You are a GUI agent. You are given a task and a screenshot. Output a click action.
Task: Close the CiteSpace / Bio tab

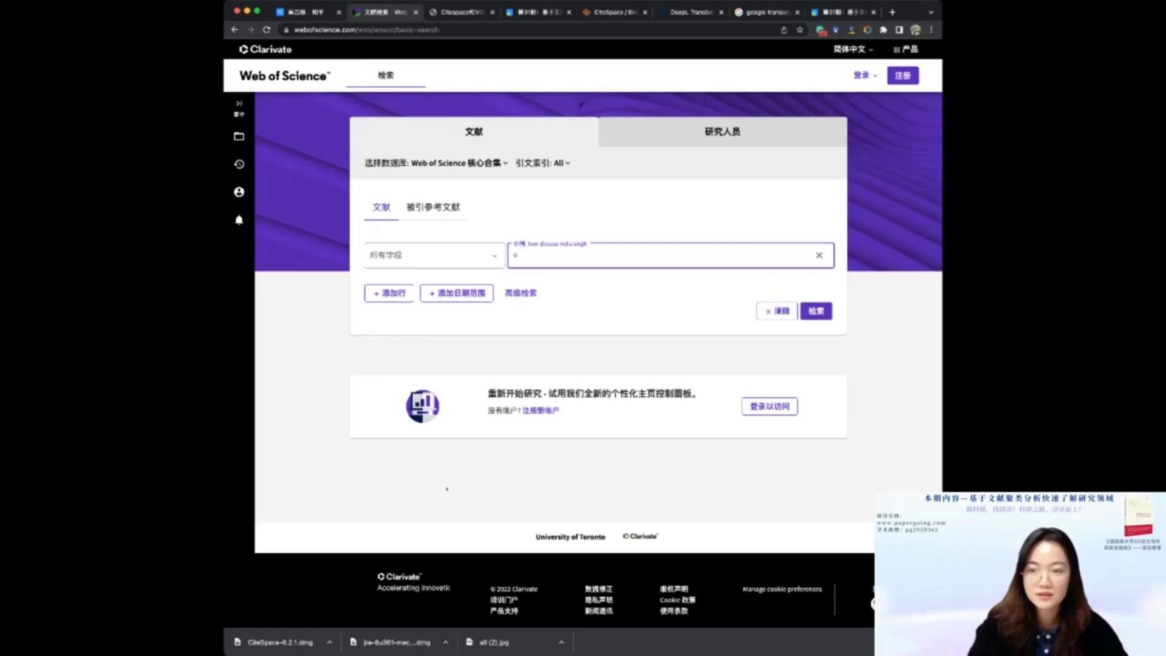click(645, 12)
